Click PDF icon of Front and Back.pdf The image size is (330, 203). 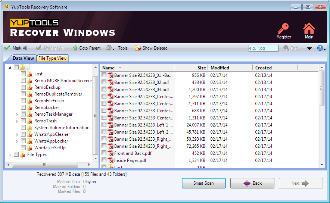tap(110, 153)
